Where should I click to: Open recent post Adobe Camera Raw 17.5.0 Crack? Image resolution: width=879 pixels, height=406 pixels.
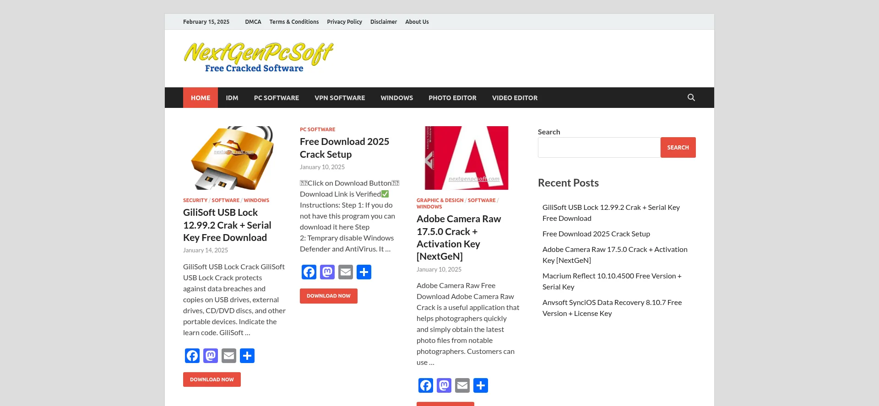pyautogui.click(x=615, y=255)
